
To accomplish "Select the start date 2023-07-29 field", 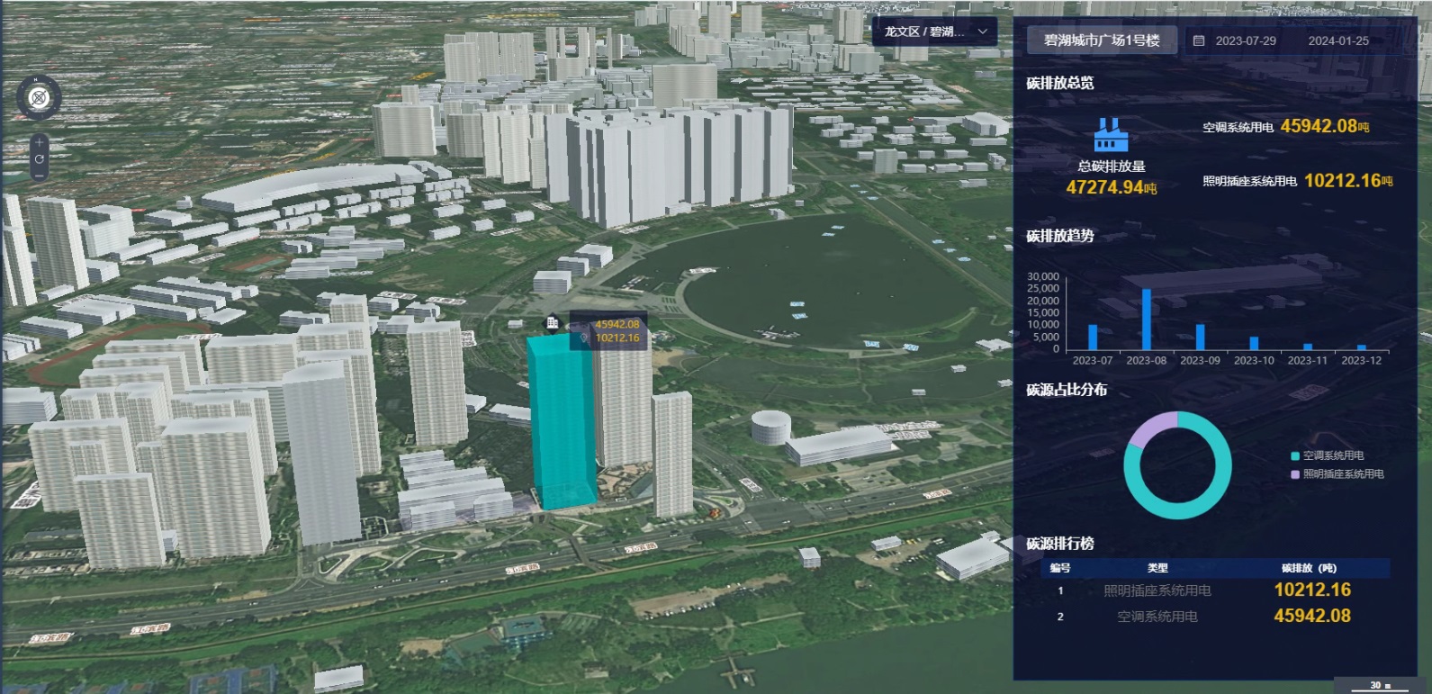I will pos(1245,41).
